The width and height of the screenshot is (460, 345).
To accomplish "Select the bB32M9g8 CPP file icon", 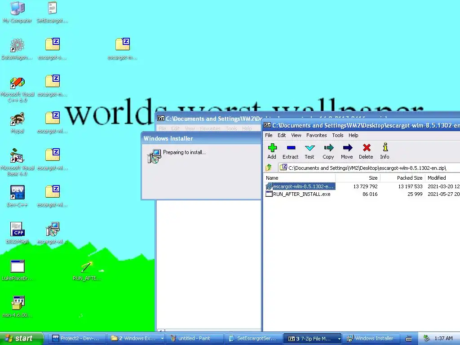I will pyautogui.click(x=18, y=233).
